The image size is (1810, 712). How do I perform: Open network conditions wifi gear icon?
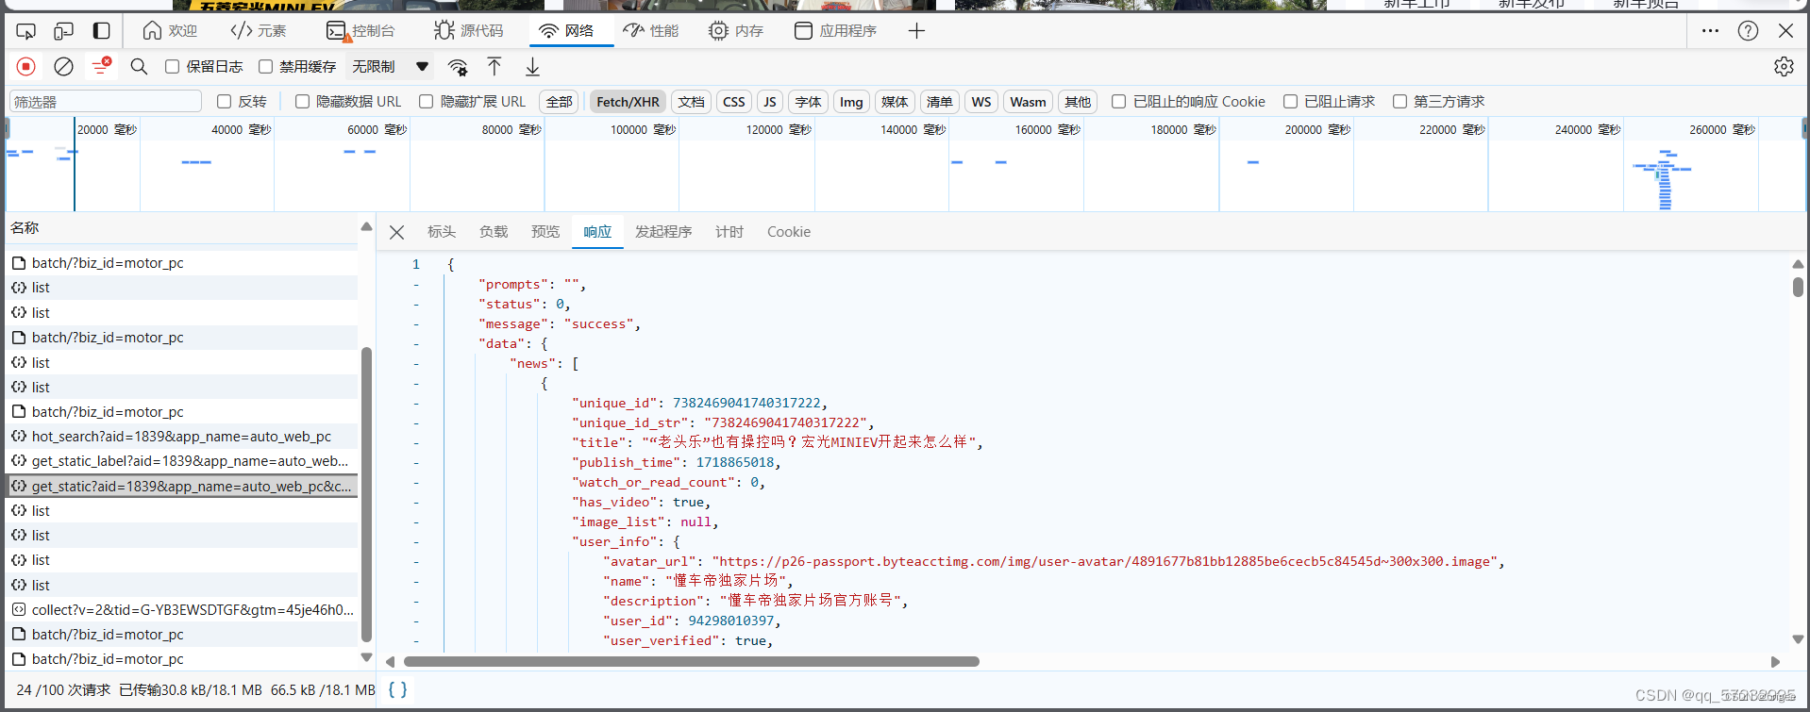tap(458, 66)
